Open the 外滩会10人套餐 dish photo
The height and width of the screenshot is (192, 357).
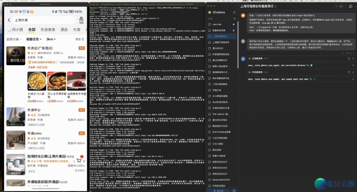[37, 81]
